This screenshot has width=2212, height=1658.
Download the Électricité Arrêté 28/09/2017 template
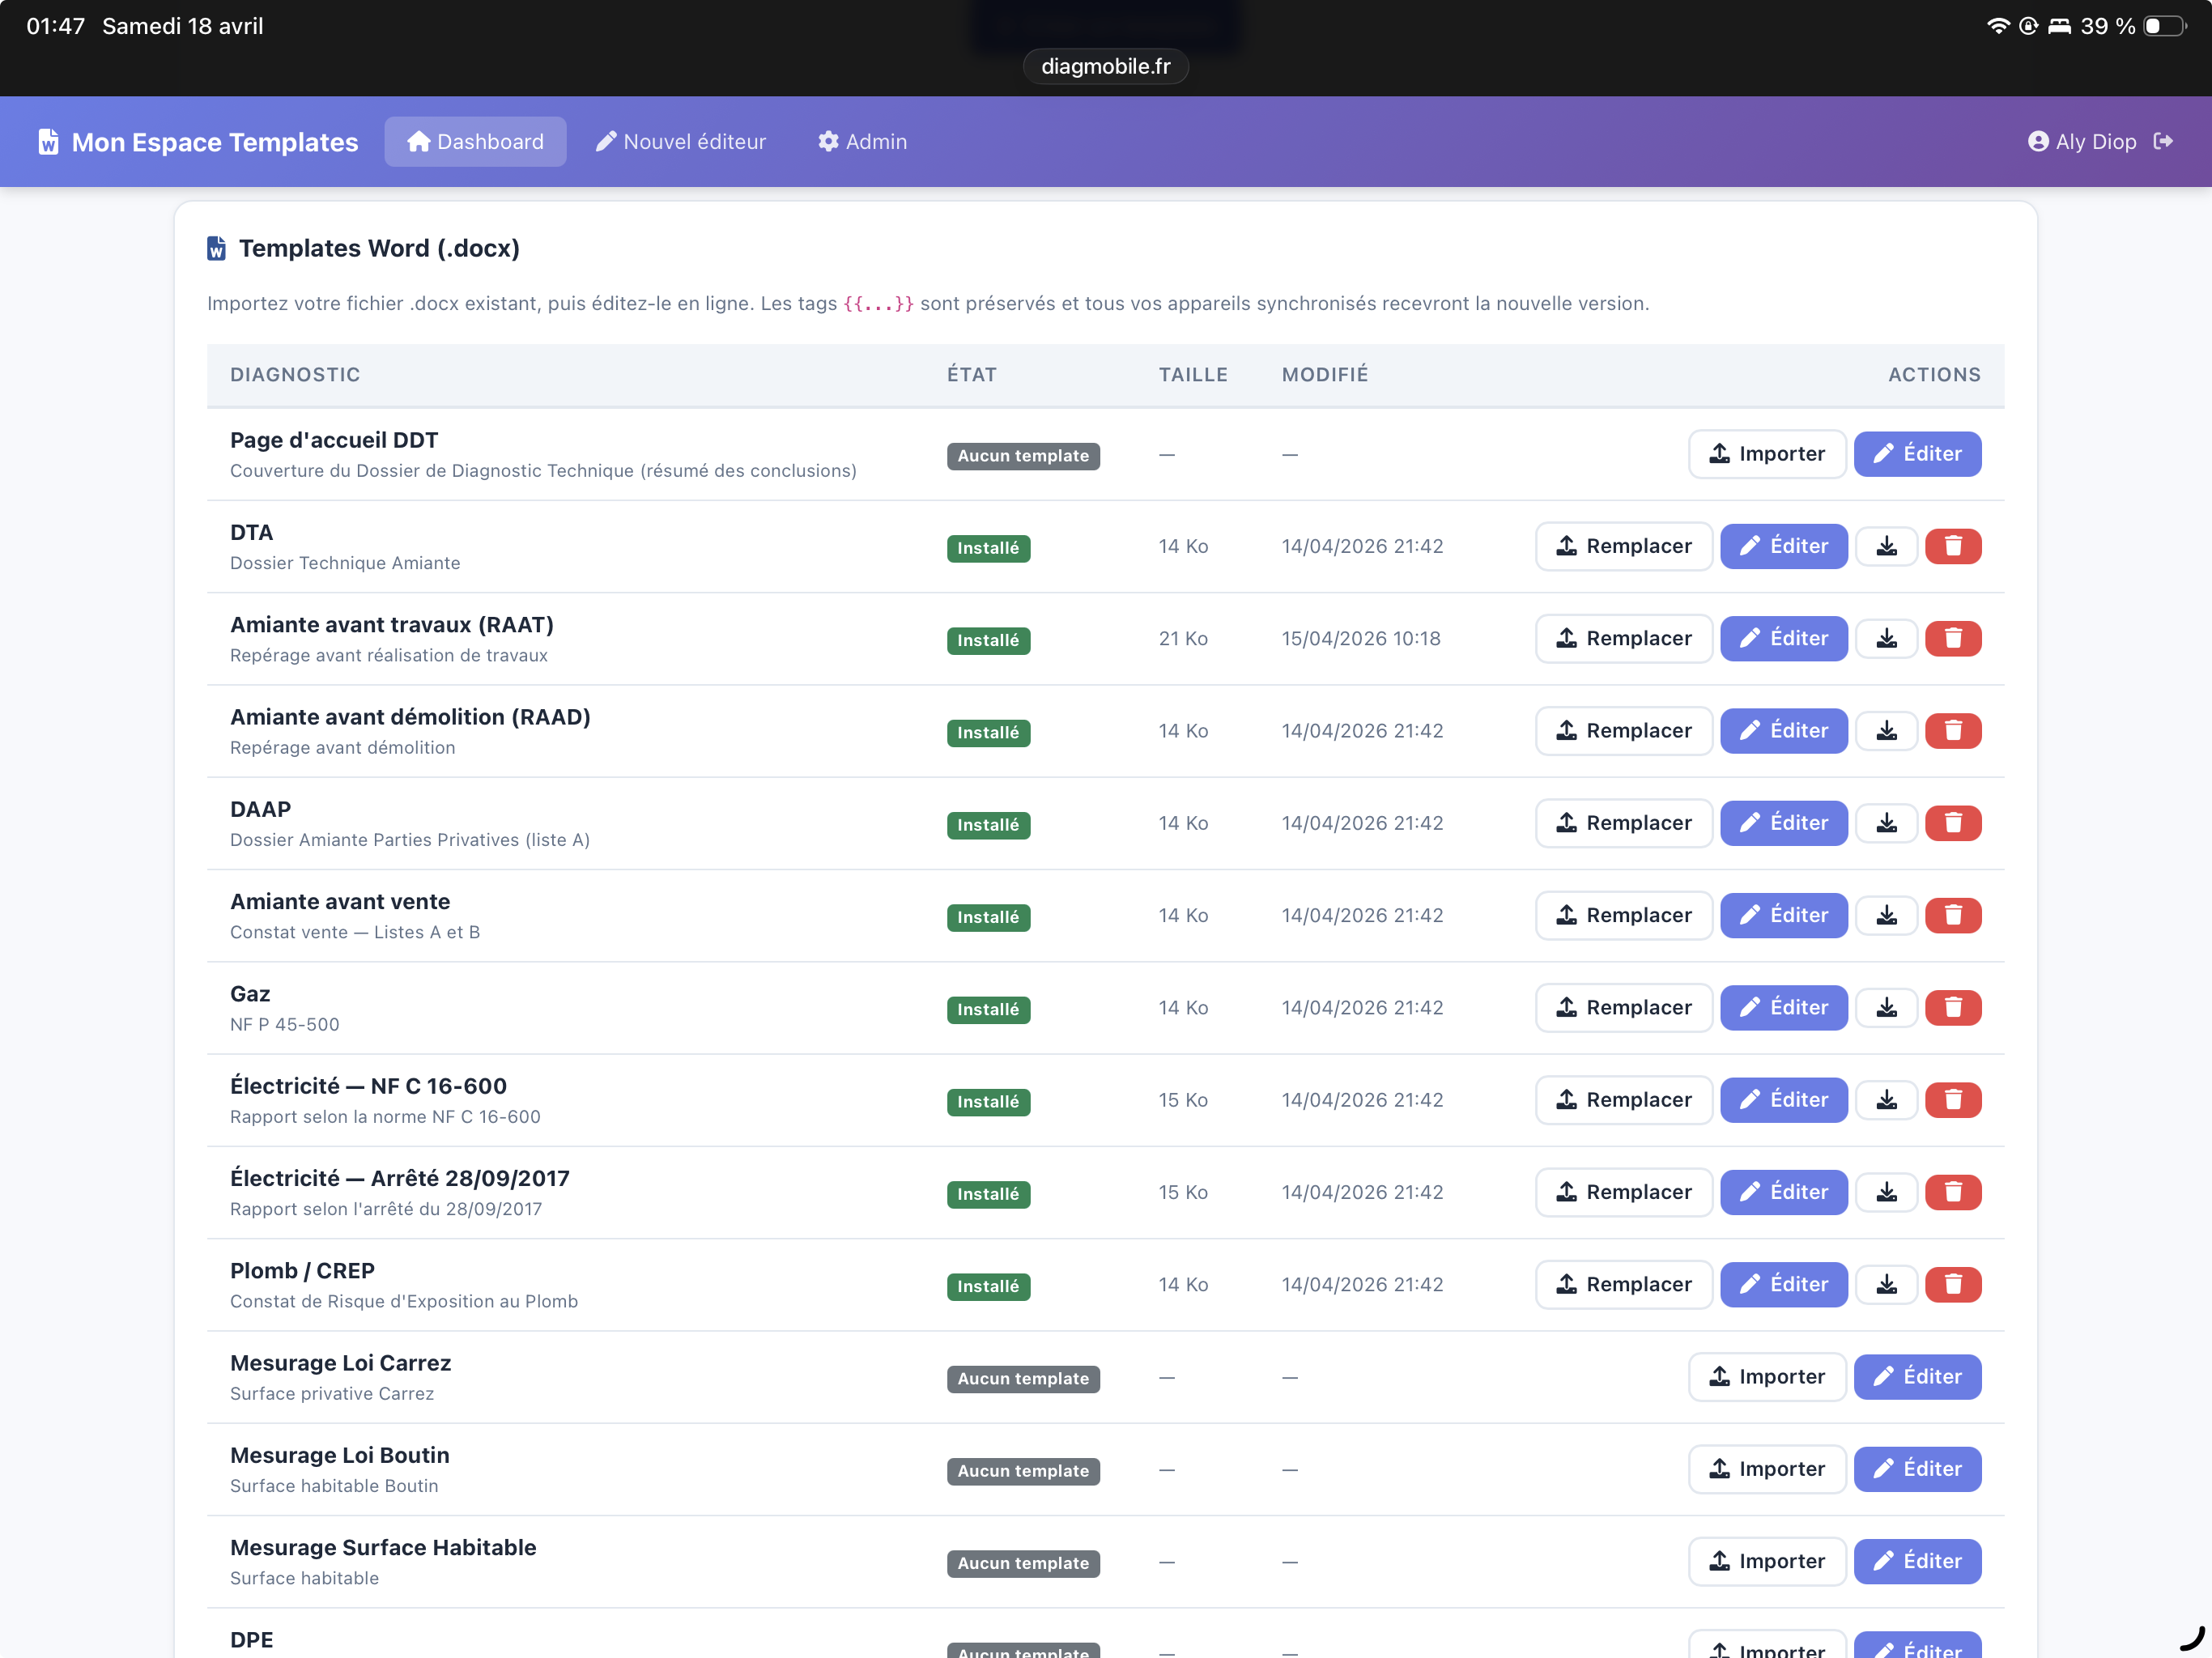tap(1886, 1193)
